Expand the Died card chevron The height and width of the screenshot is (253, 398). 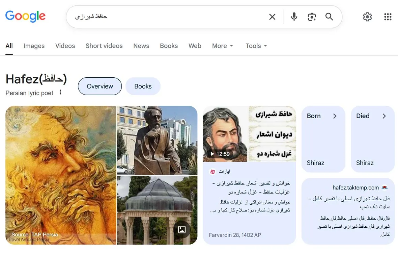click(x=384, y=116)
